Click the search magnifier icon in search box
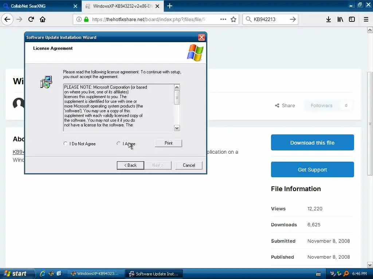Image resolution: width=373 pixels, height=279 pixels. [x=248, y=19]
